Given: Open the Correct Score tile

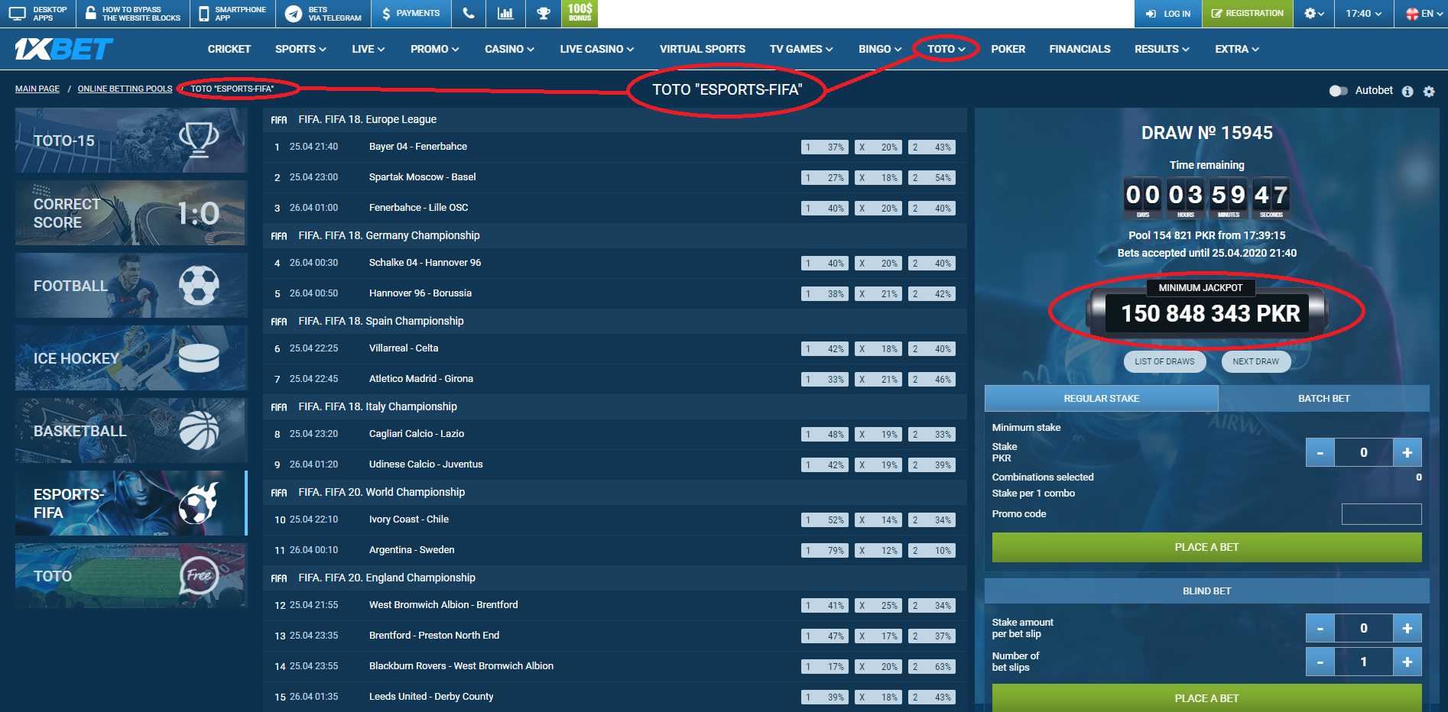Looking at the screenshot, I should (131, 212).
